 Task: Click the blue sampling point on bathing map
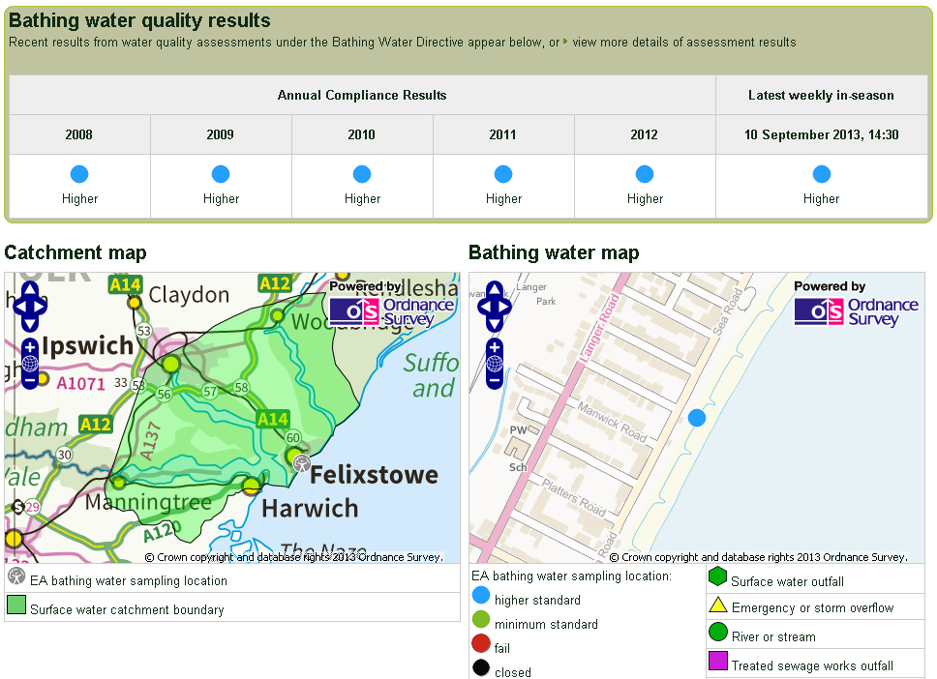click(x=697, y=417)
